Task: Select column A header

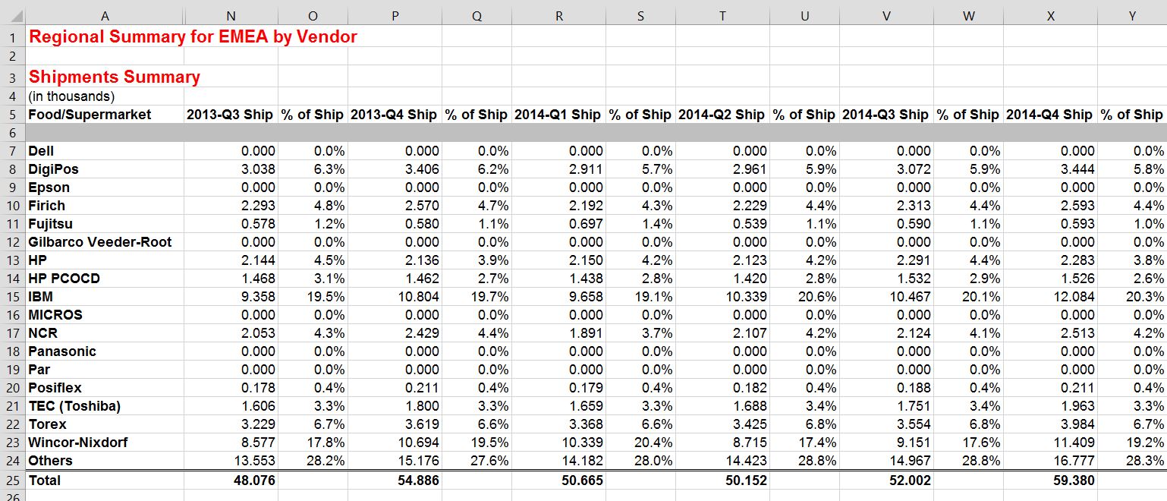Action: point(104,14)
